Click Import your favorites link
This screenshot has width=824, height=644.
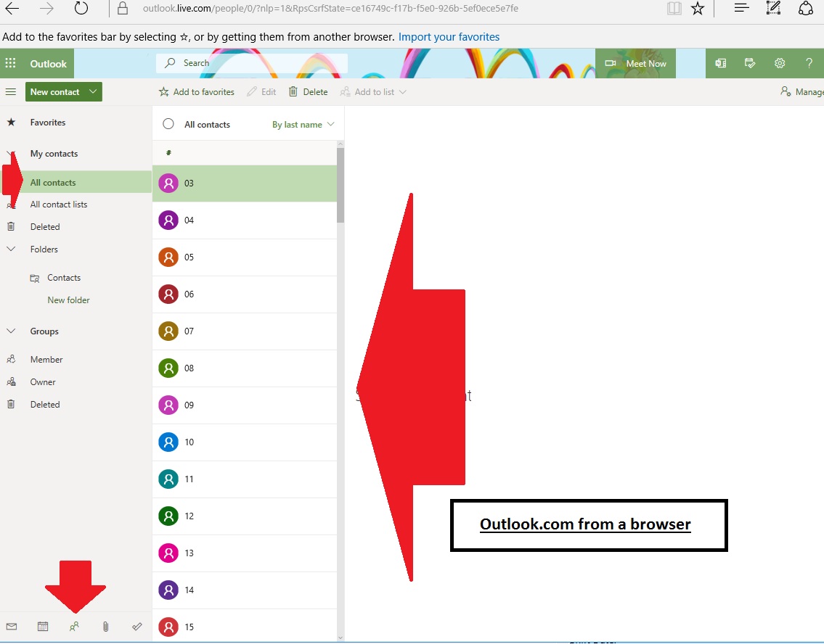449,37
